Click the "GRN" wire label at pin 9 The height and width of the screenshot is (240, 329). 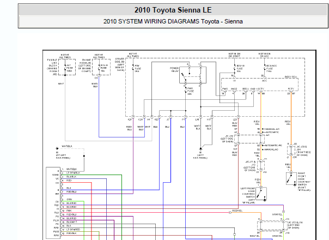(x=69, y=199)
